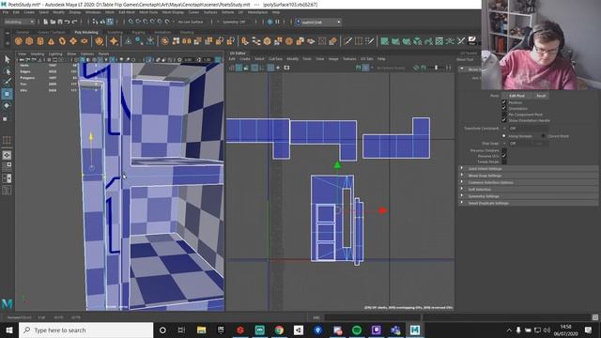Switch to four view panel layout
This screenshot has height=338, width=601.
(x=7, y=167)
